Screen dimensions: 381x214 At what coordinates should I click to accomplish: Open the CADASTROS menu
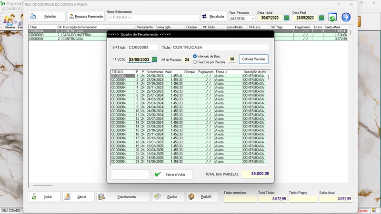11,9
